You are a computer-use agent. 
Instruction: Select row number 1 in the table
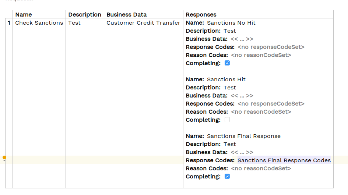[x=9, y=23]
